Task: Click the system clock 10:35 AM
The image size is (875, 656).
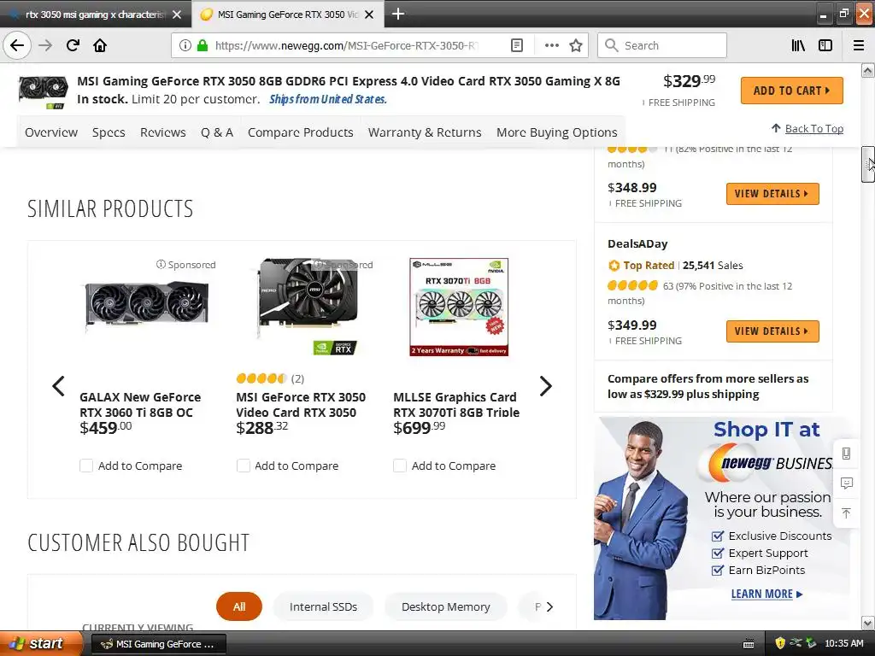Action: click(x=843, y=644)
